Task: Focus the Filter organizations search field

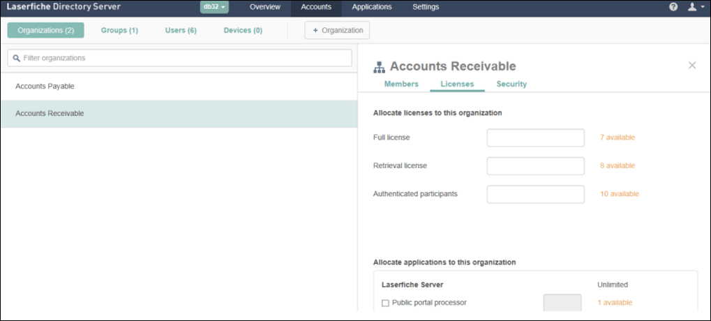Action: 179,58
